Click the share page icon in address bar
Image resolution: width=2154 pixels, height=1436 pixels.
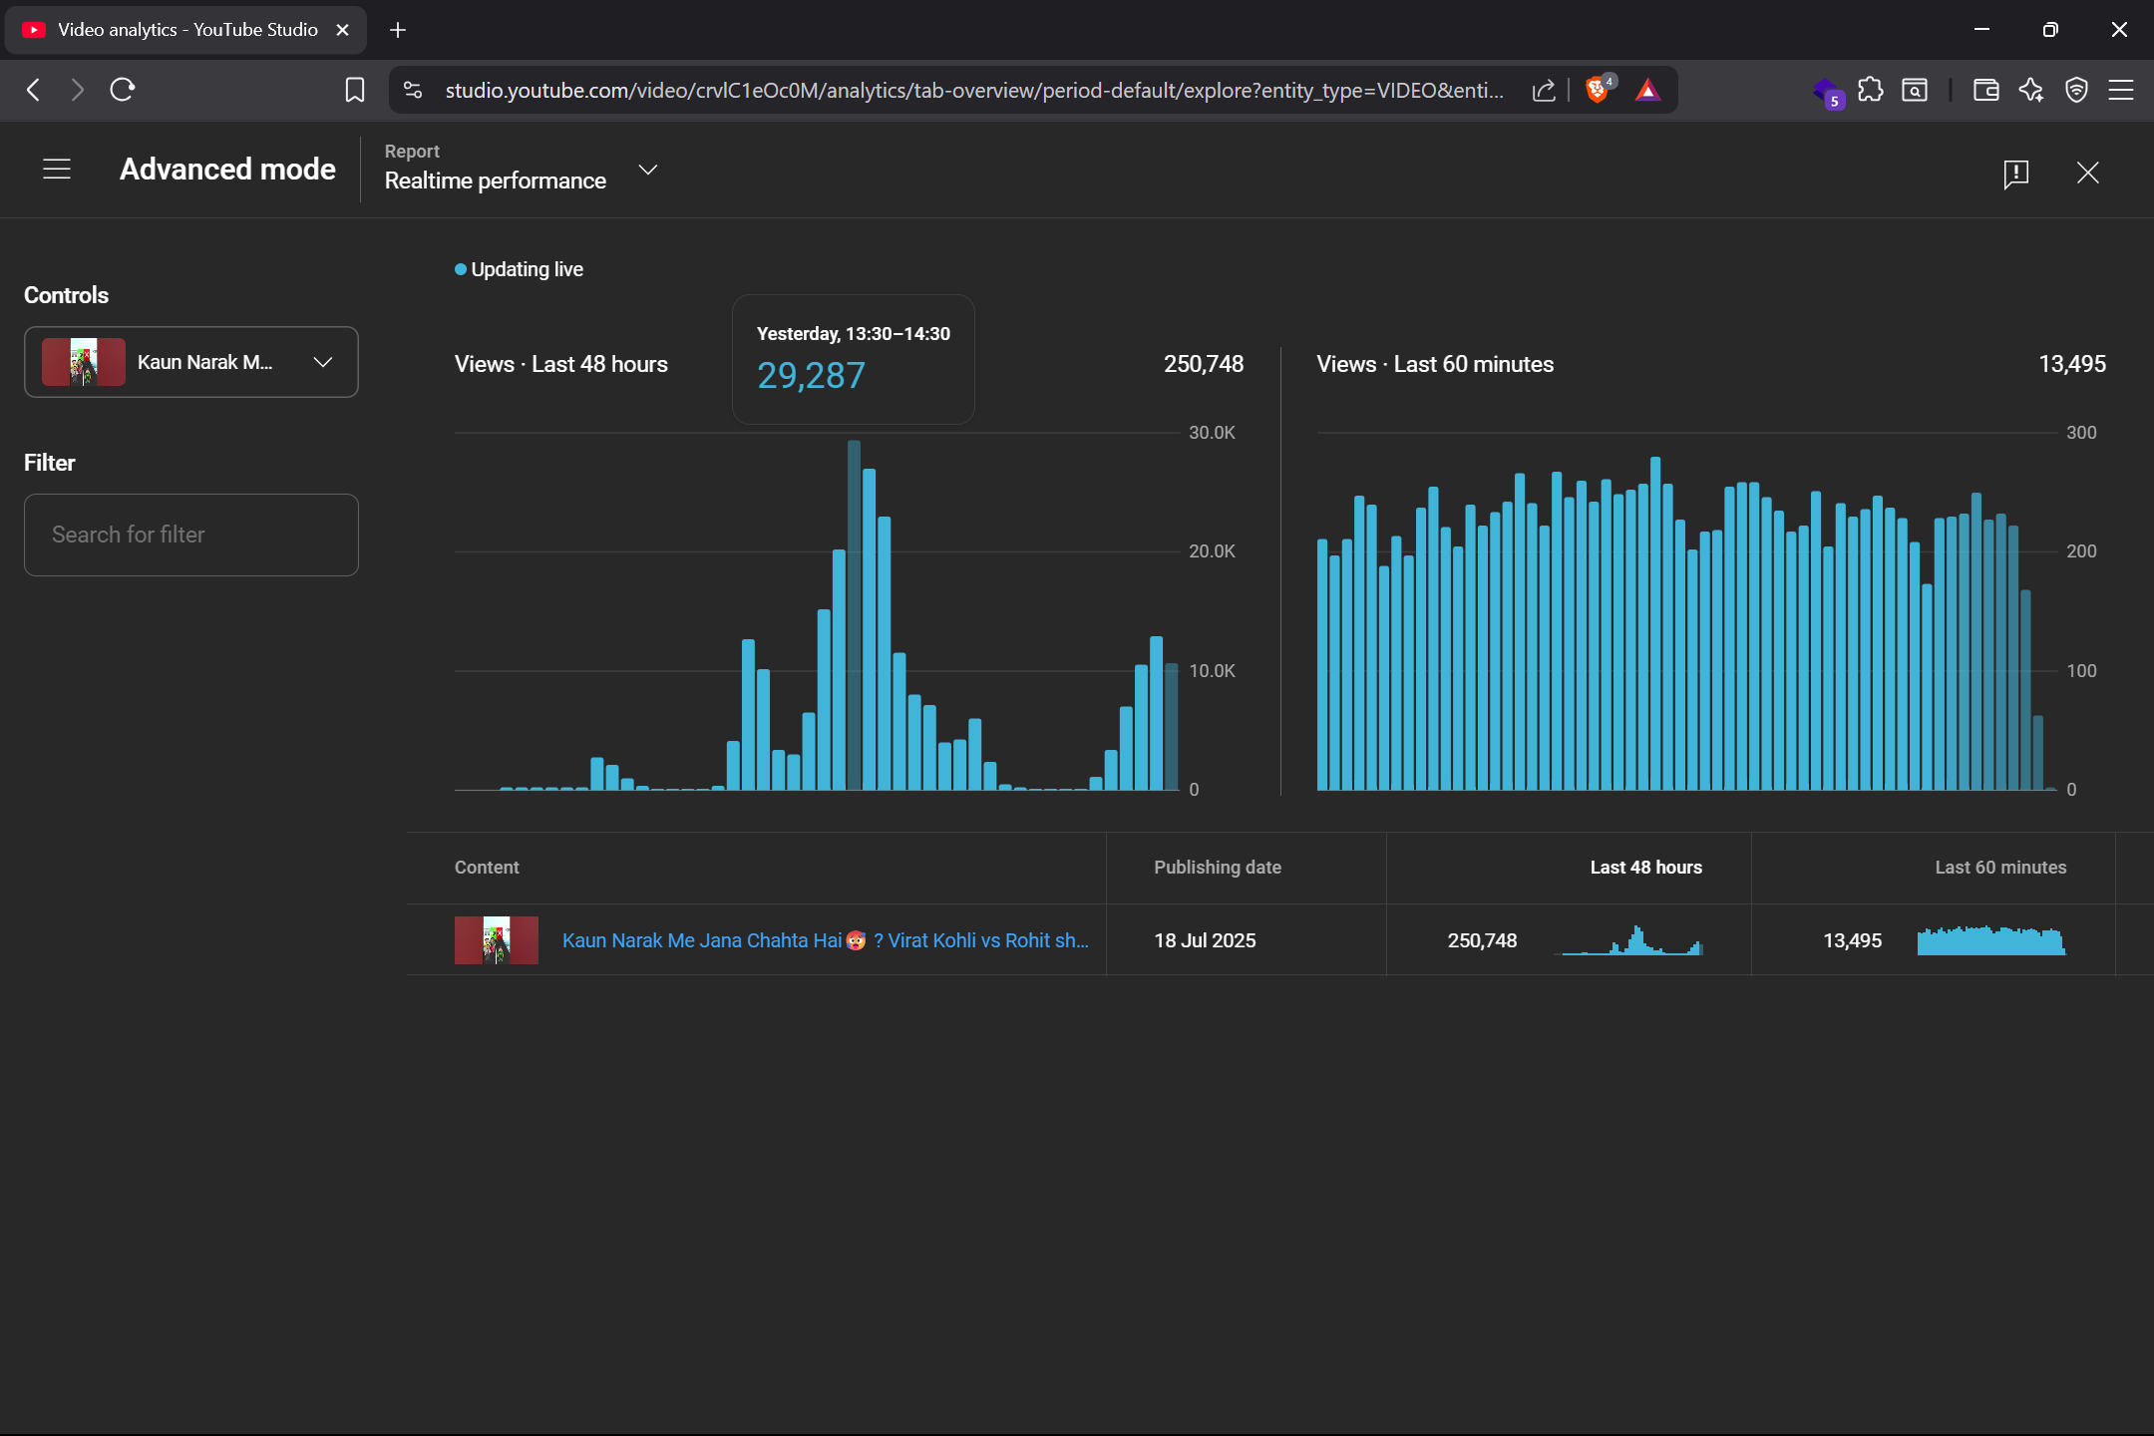coord(1543,90)
